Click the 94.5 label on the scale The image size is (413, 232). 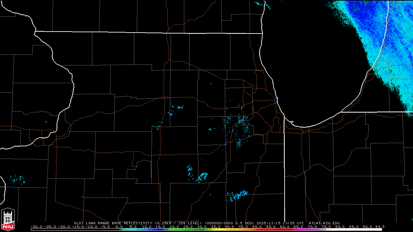[x=379, y=227]
